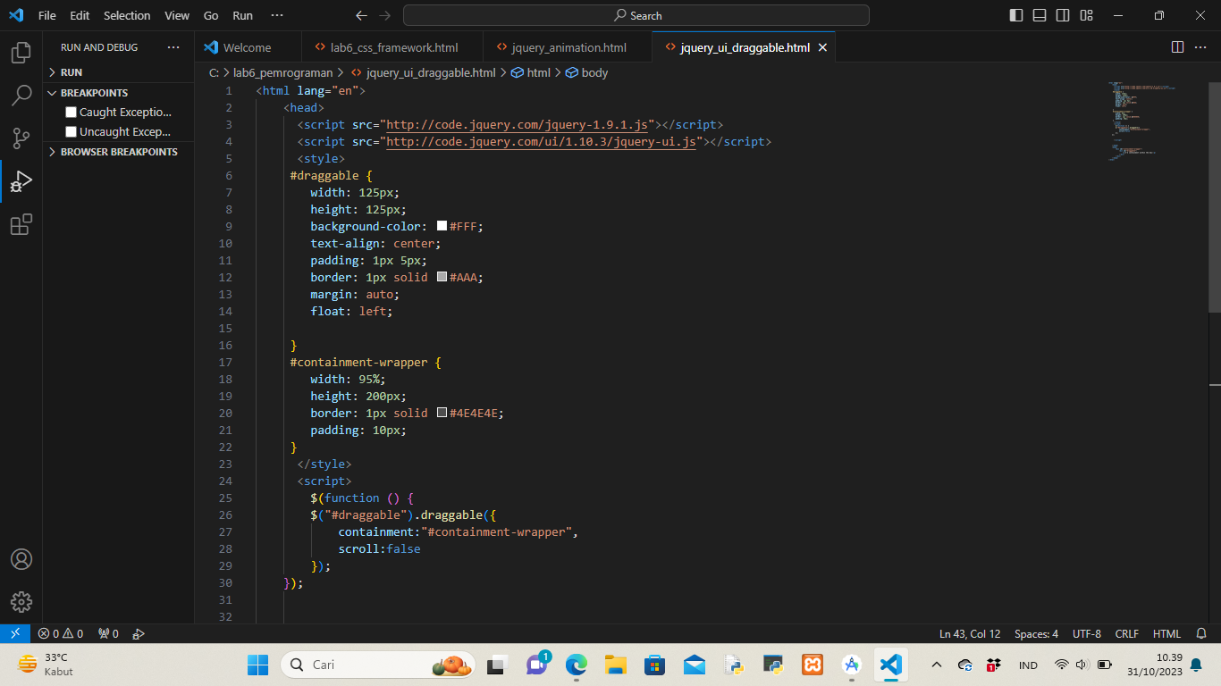Viewport: 1221px width, 686px height.
Task: Toggle the primary sidebar visibility icon
Action: click(1015, 15)
